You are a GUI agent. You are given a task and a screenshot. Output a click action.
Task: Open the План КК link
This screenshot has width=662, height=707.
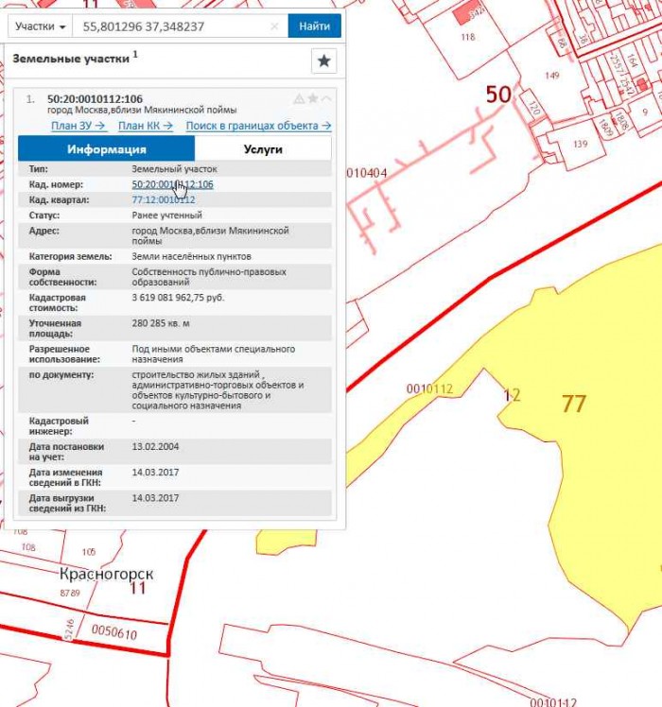point(145,125)
